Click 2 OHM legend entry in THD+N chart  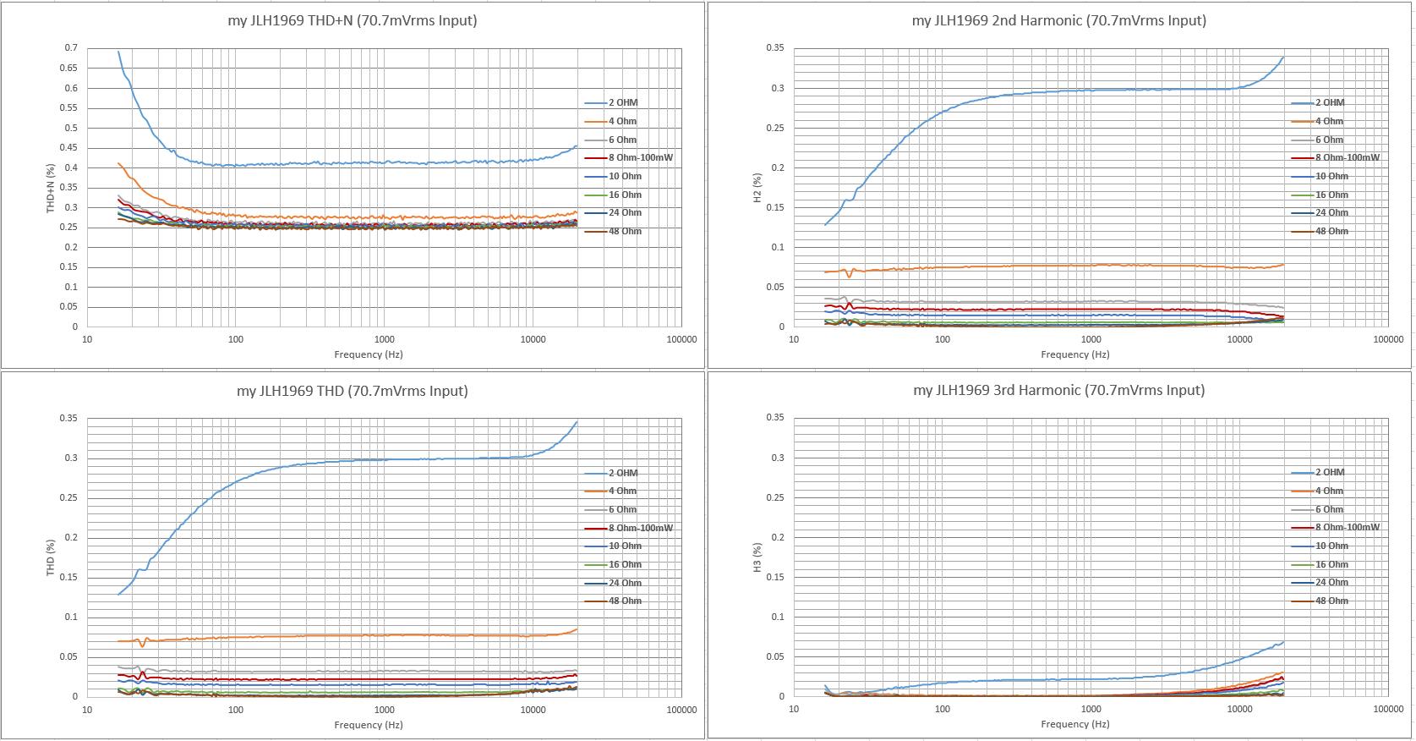[612, 102]
